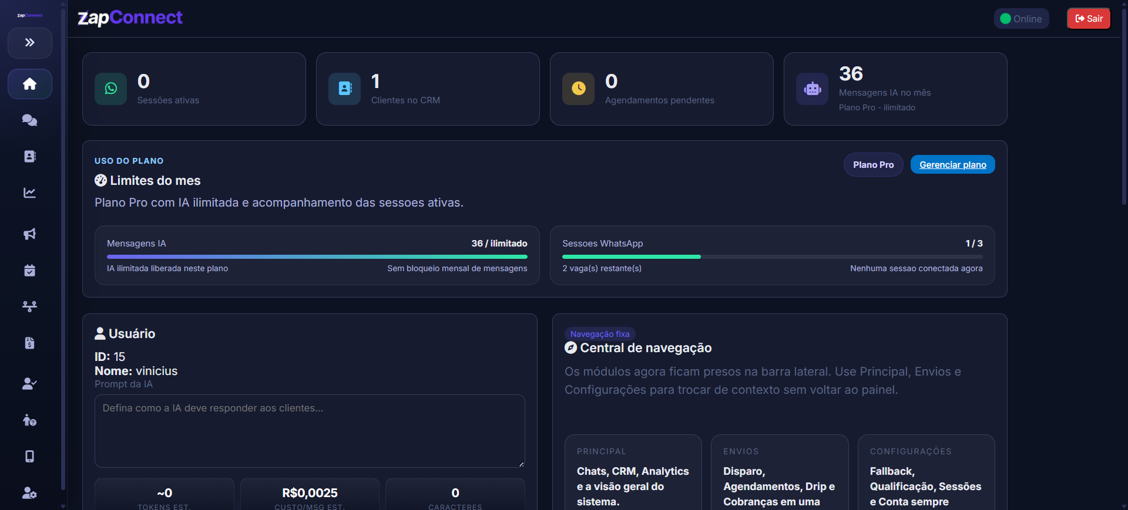This screenshot has width=1128, height=510.
Task: Open the Chats sidebar icon
Action: click(30, 120)
